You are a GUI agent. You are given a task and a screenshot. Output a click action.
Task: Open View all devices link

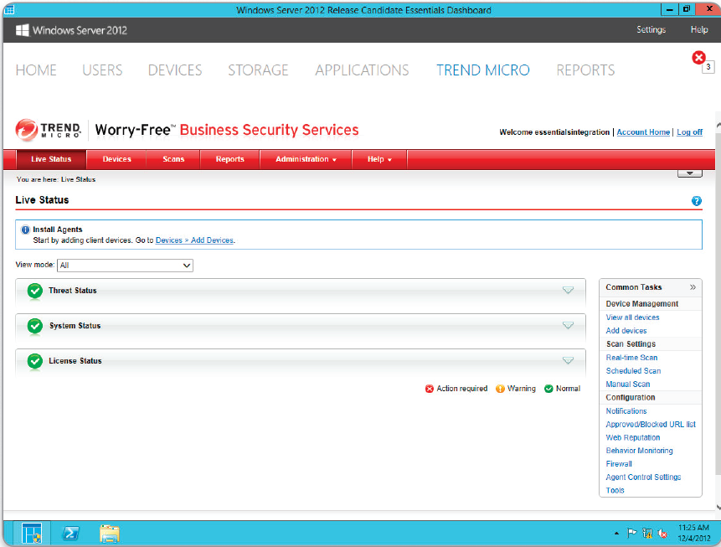632,317
